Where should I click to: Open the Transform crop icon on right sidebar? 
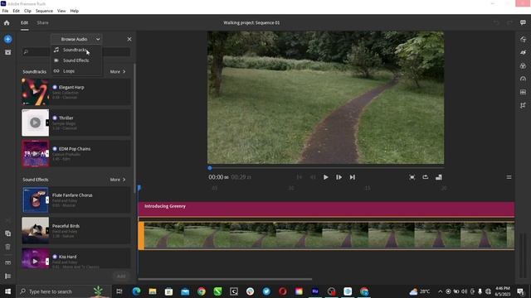point(523,105)
